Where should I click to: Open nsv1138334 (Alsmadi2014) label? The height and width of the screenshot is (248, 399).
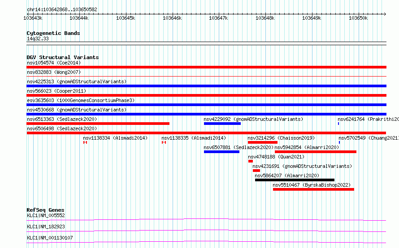[x=115, y=138]
